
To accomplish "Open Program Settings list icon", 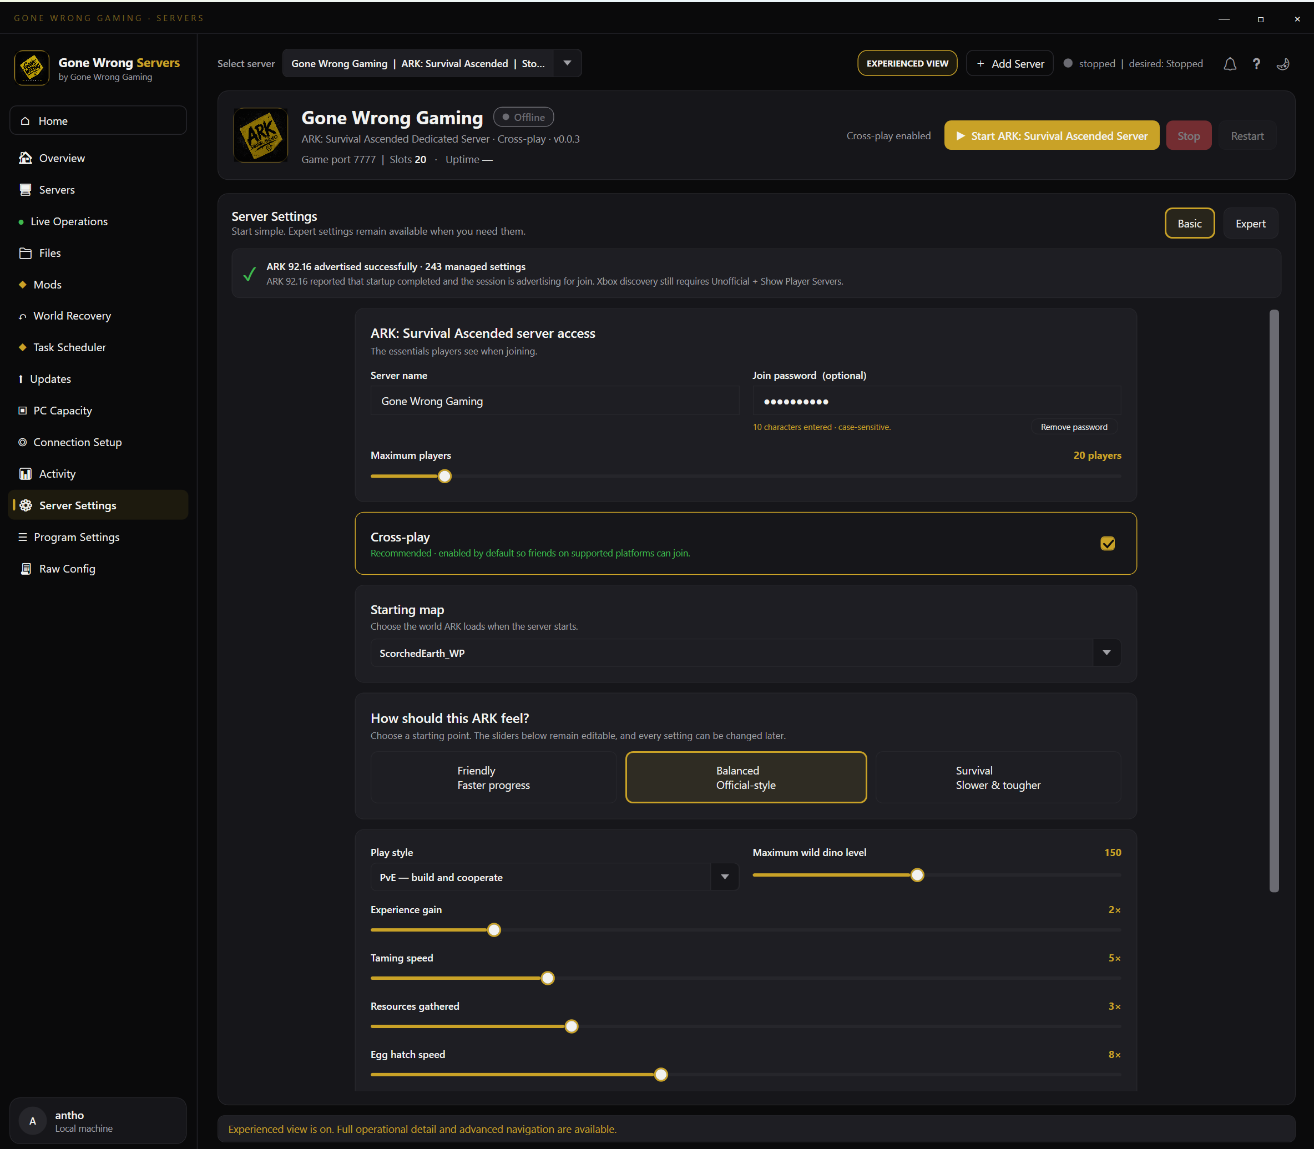I will [22, 536].
